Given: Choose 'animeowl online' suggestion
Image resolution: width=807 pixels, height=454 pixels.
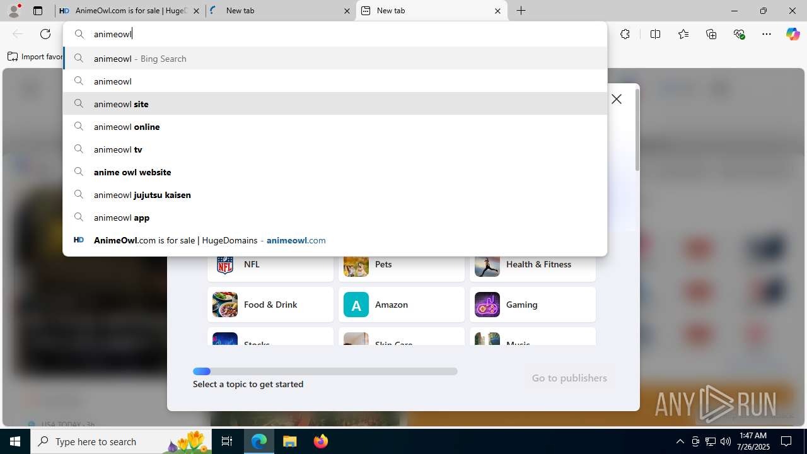Looking at the screenshot, I should coord(335,127).
